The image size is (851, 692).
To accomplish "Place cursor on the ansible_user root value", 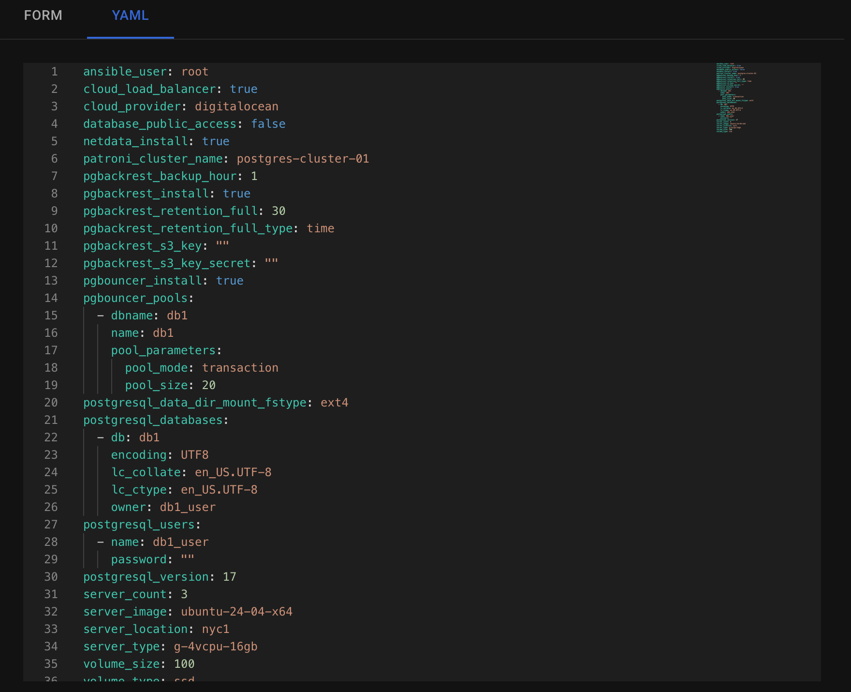I will 195,72.
